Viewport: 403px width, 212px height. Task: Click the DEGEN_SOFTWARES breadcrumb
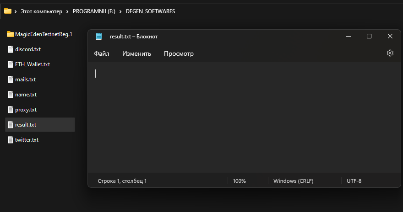(x=150, y=11)
